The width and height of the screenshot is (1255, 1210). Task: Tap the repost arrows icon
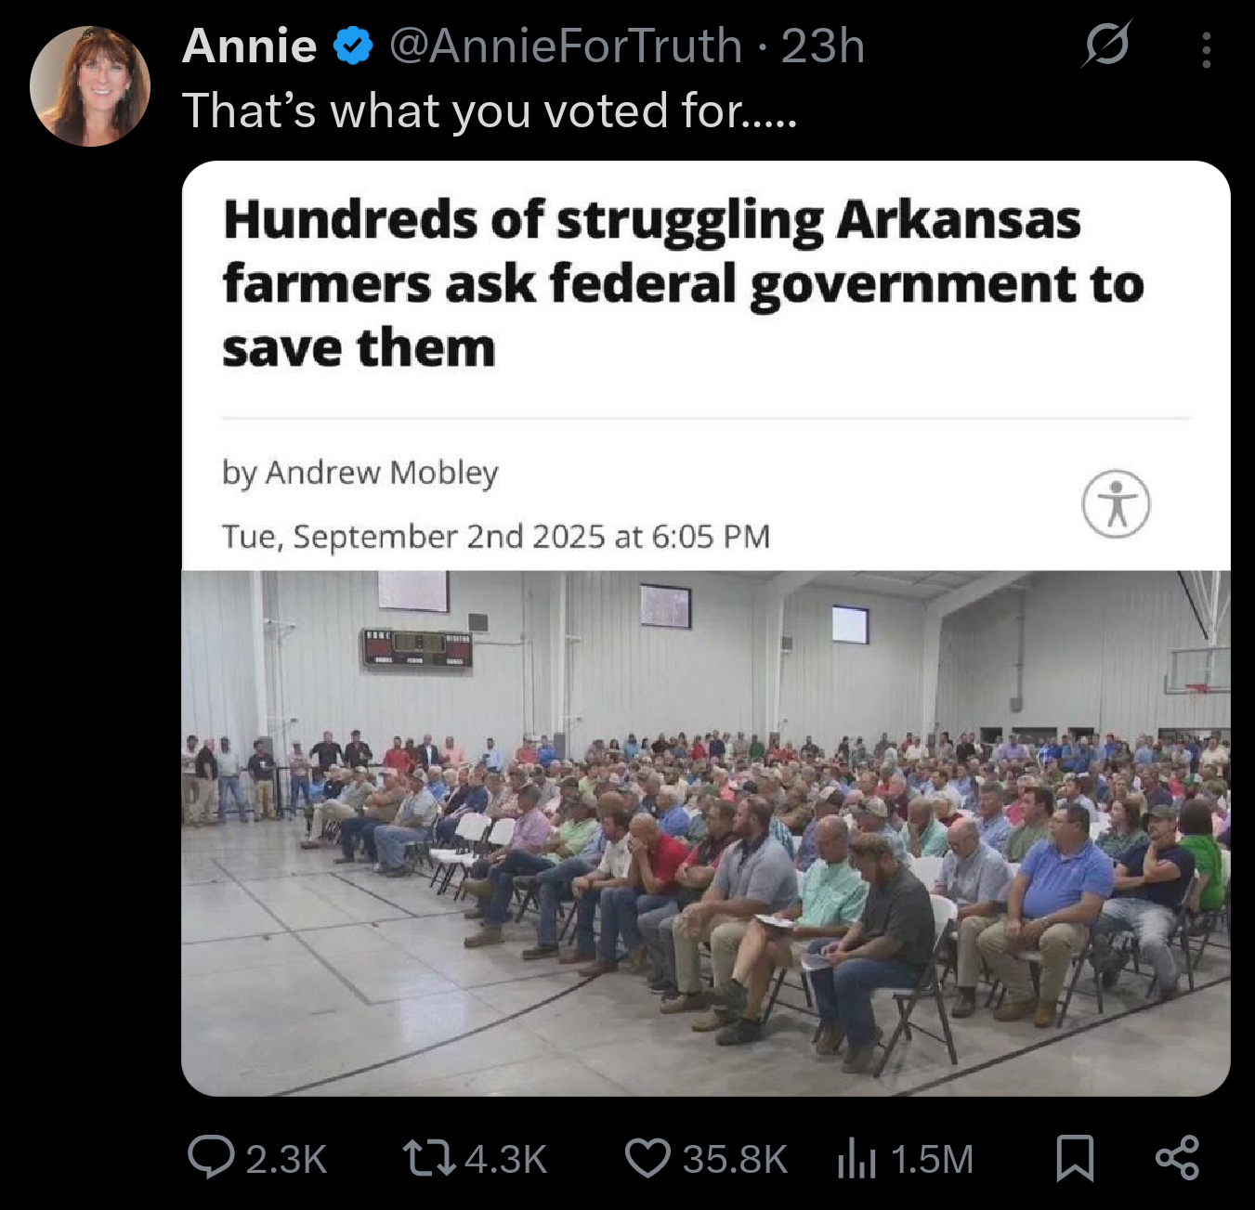(429, 1159)
